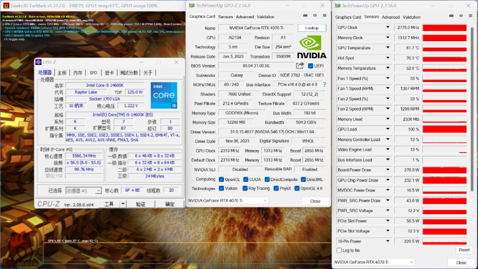
Task: Open the 显卡 tab in CPU-Z
Action: 109,73
